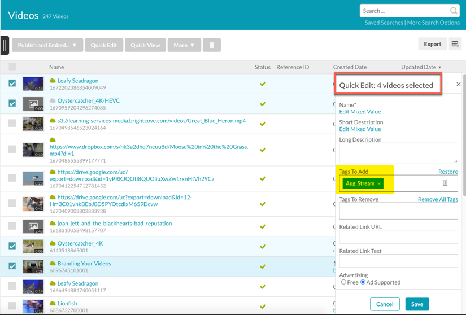Tick the select-all checkbox in header
The width and height of the screenshot is (466, 315).
[x=12, y=67]
